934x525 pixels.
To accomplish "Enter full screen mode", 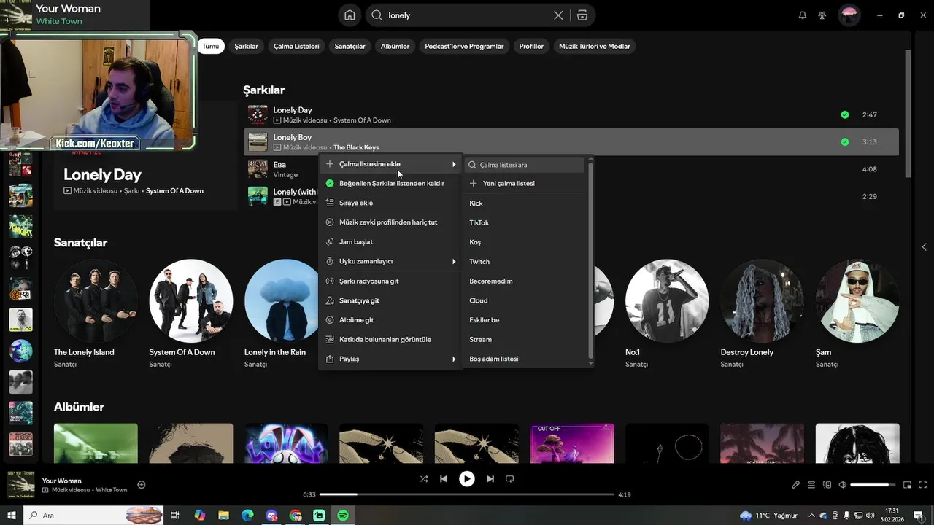I will coord(922,485).
